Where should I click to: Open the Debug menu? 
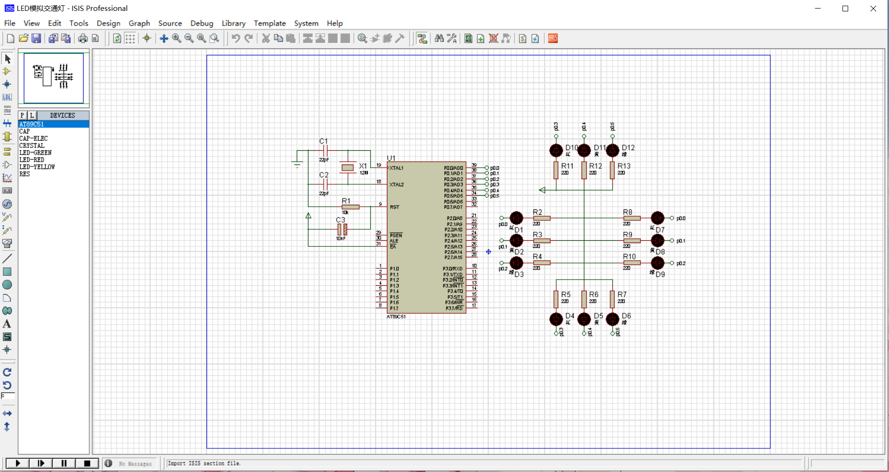pos(202,23)
